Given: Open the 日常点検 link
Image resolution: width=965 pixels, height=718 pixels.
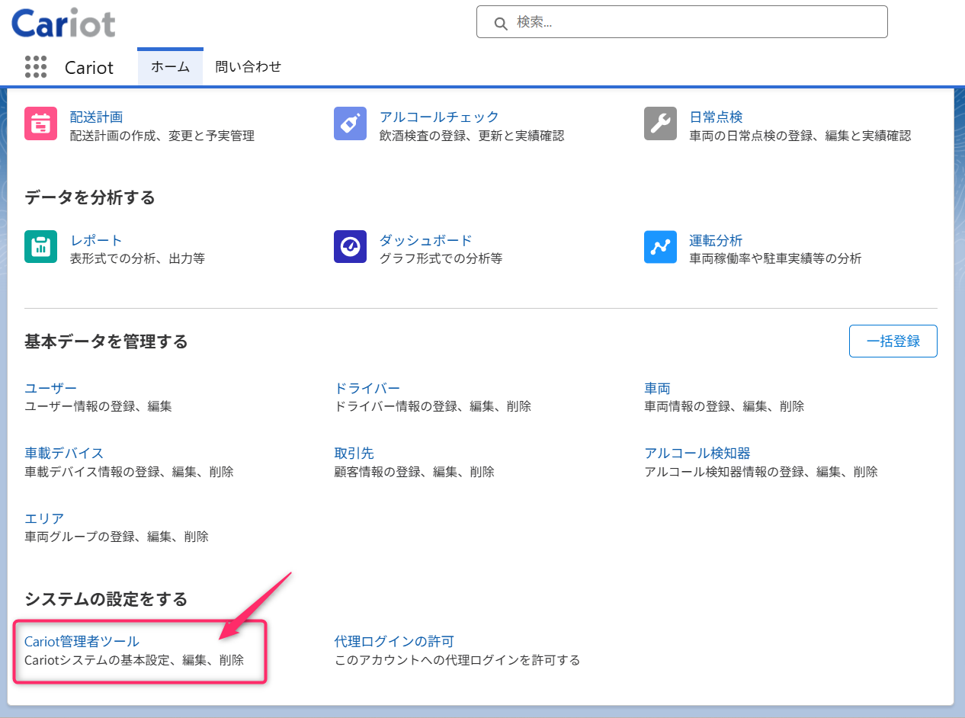Looking at the screenshot, I should [716, 117].
